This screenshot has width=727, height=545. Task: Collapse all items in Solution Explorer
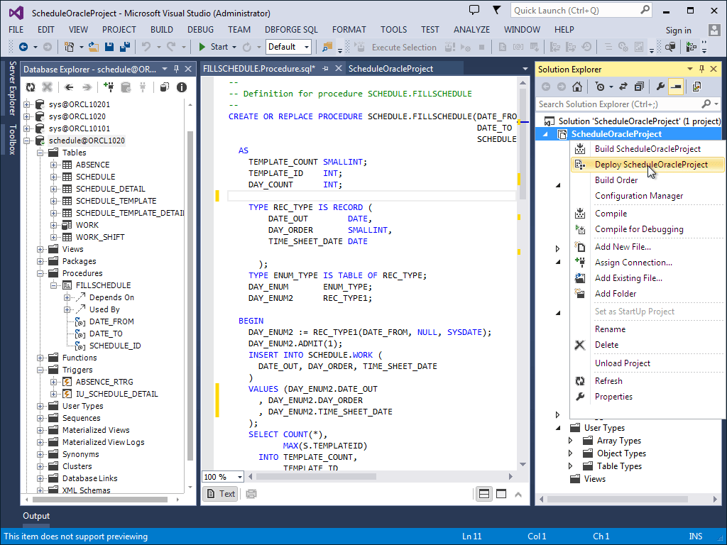pos(638,86)
